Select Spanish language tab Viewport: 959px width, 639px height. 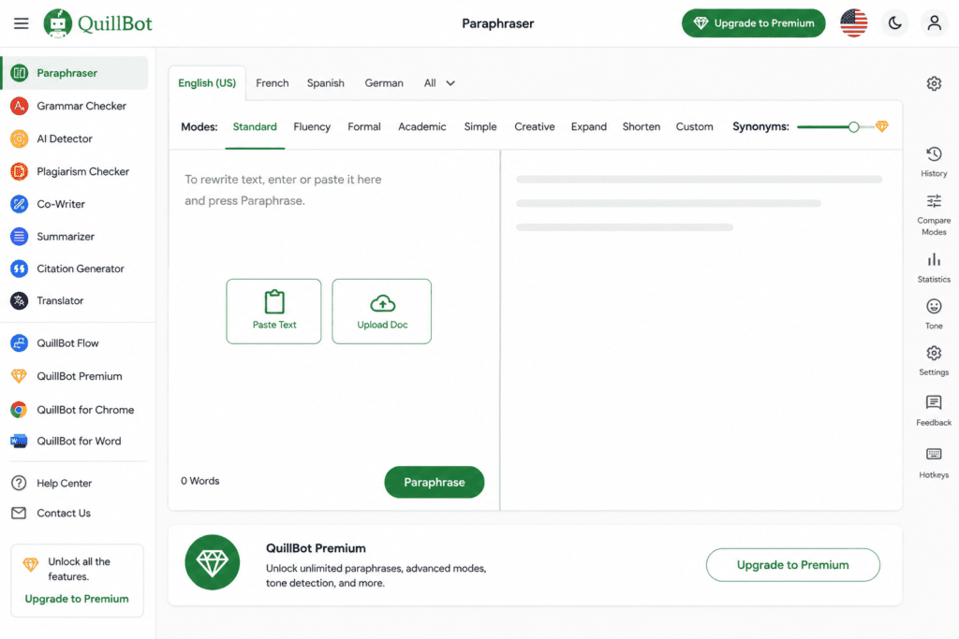click(325, 83)
